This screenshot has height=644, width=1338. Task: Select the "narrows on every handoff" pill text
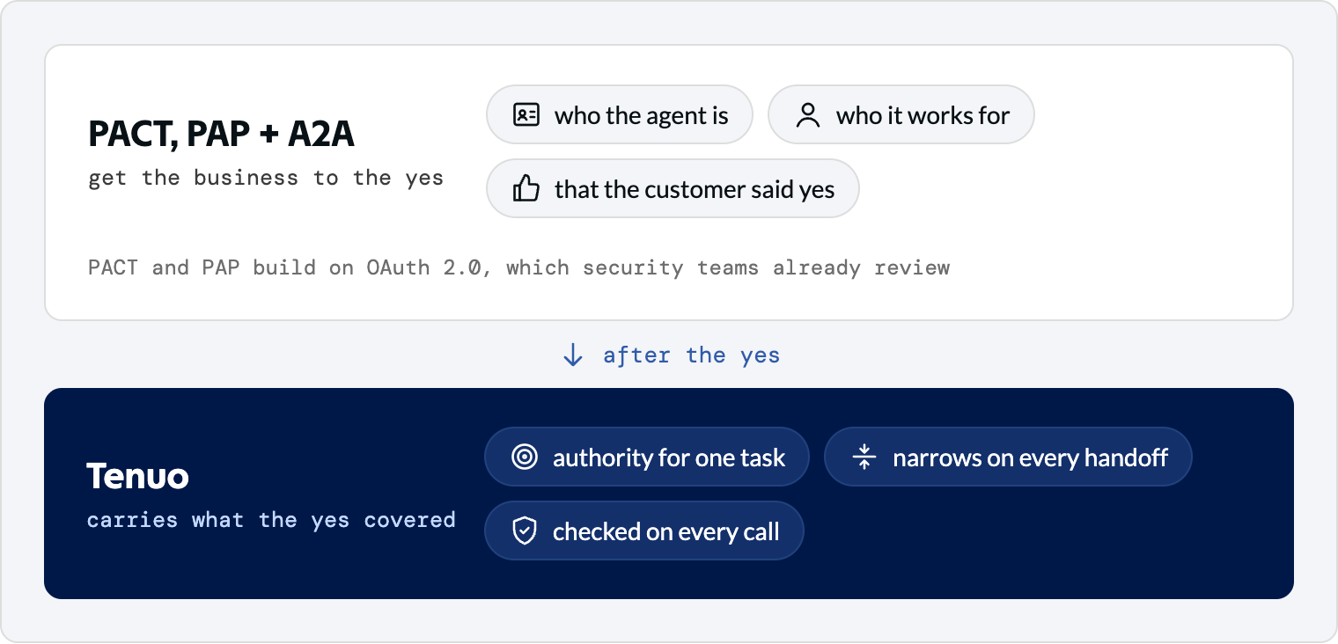(x=1031, y=457)
